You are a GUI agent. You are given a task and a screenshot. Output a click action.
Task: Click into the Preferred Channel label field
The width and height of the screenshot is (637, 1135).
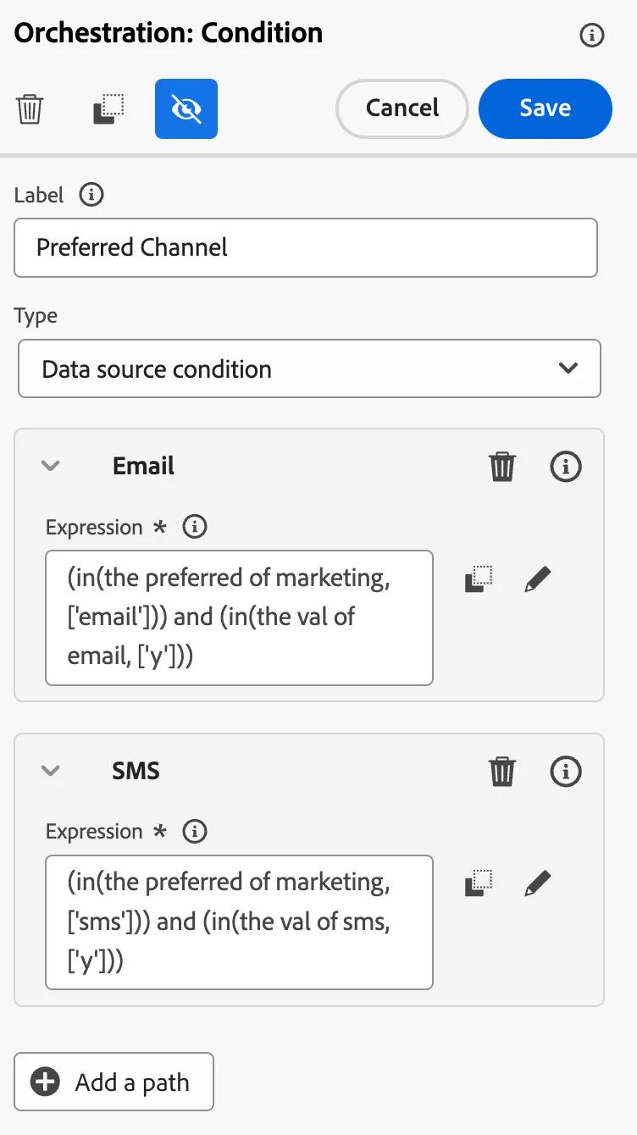[x=306, y=247]
